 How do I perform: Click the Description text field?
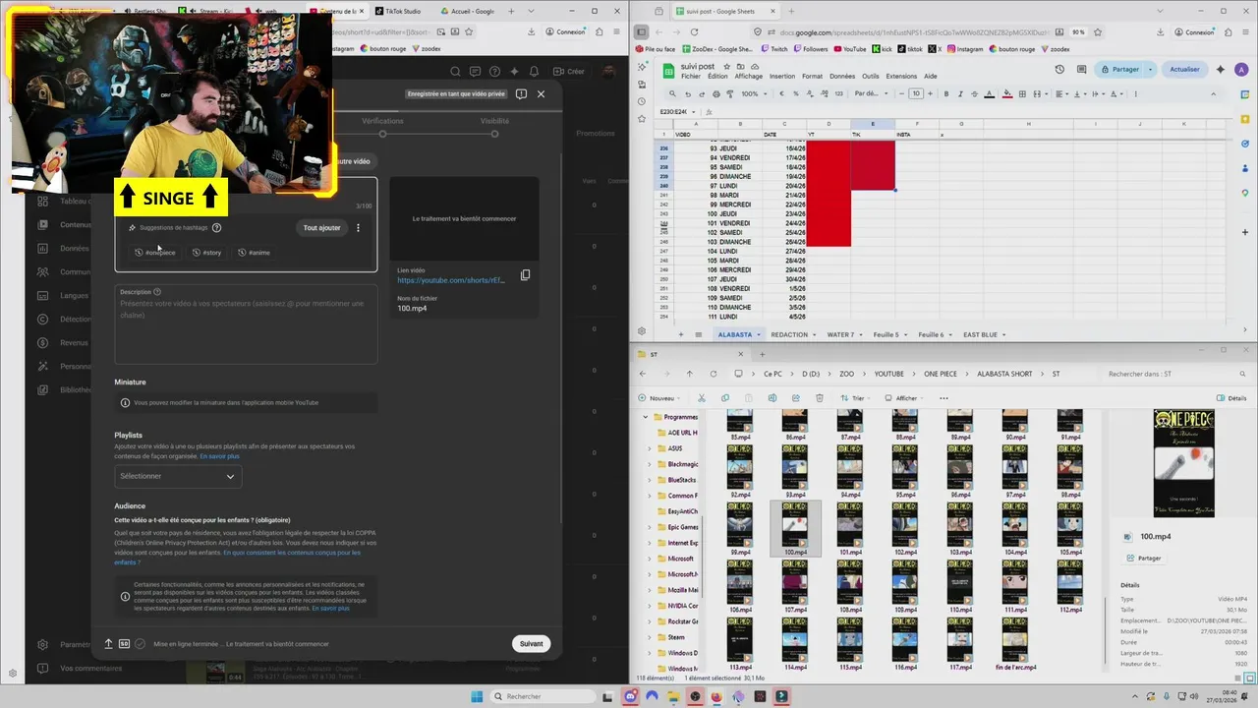tap(246, 324)
